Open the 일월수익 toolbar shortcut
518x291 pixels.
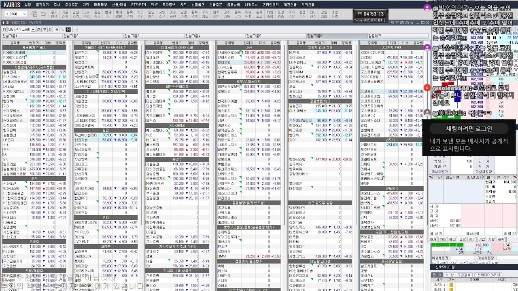(x=76, y=15)
